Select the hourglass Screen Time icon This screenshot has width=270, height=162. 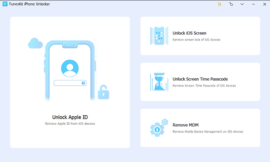click(x=159, y=82)
